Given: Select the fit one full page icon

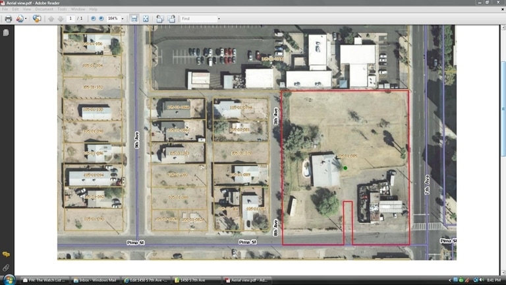Looking at the screenshot, I should click(x=146, y=18).
